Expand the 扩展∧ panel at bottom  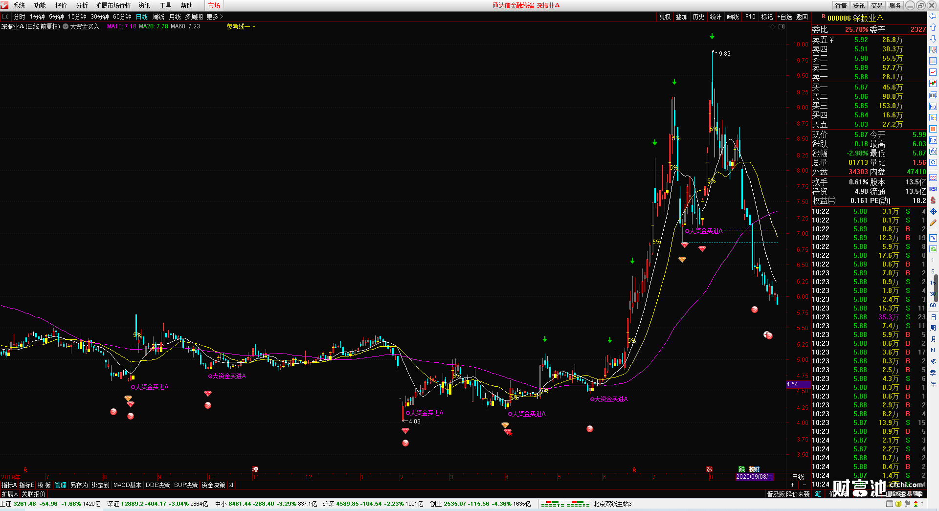coord(9,494)
